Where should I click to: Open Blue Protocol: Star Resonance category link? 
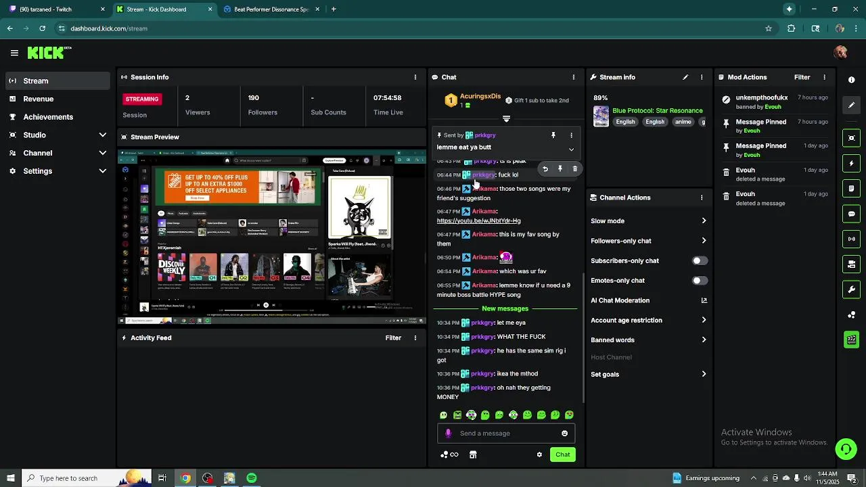point(658,110)
